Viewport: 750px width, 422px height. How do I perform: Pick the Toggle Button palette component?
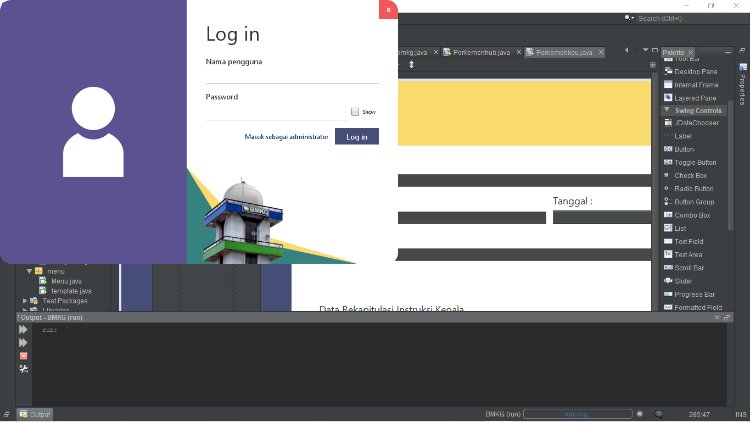pyautogui.click(x=695, y=163)
